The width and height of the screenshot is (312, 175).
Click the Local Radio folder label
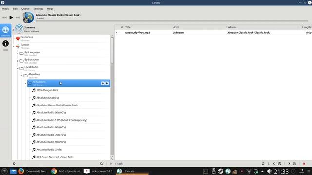coord(31,67)
